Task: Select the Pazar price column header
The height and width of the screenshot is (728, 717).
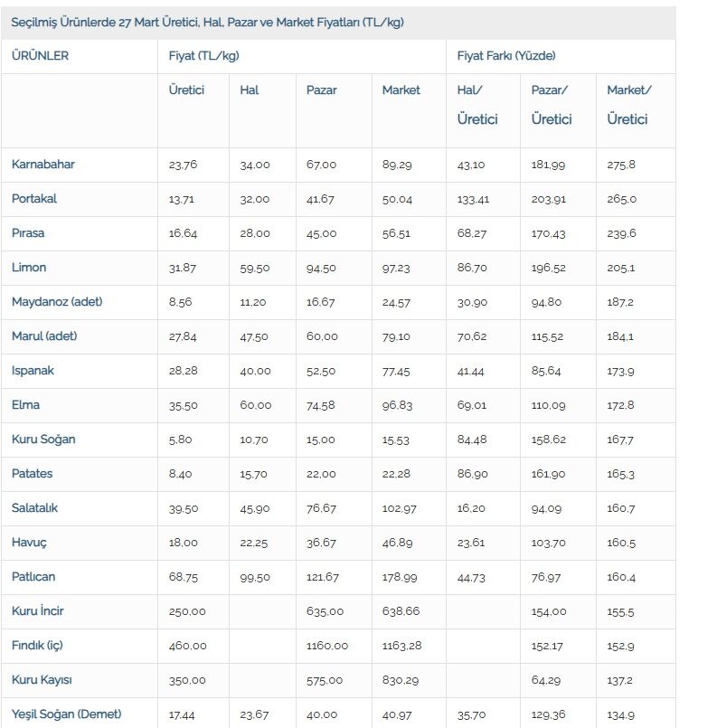Action: coord(321,90)
